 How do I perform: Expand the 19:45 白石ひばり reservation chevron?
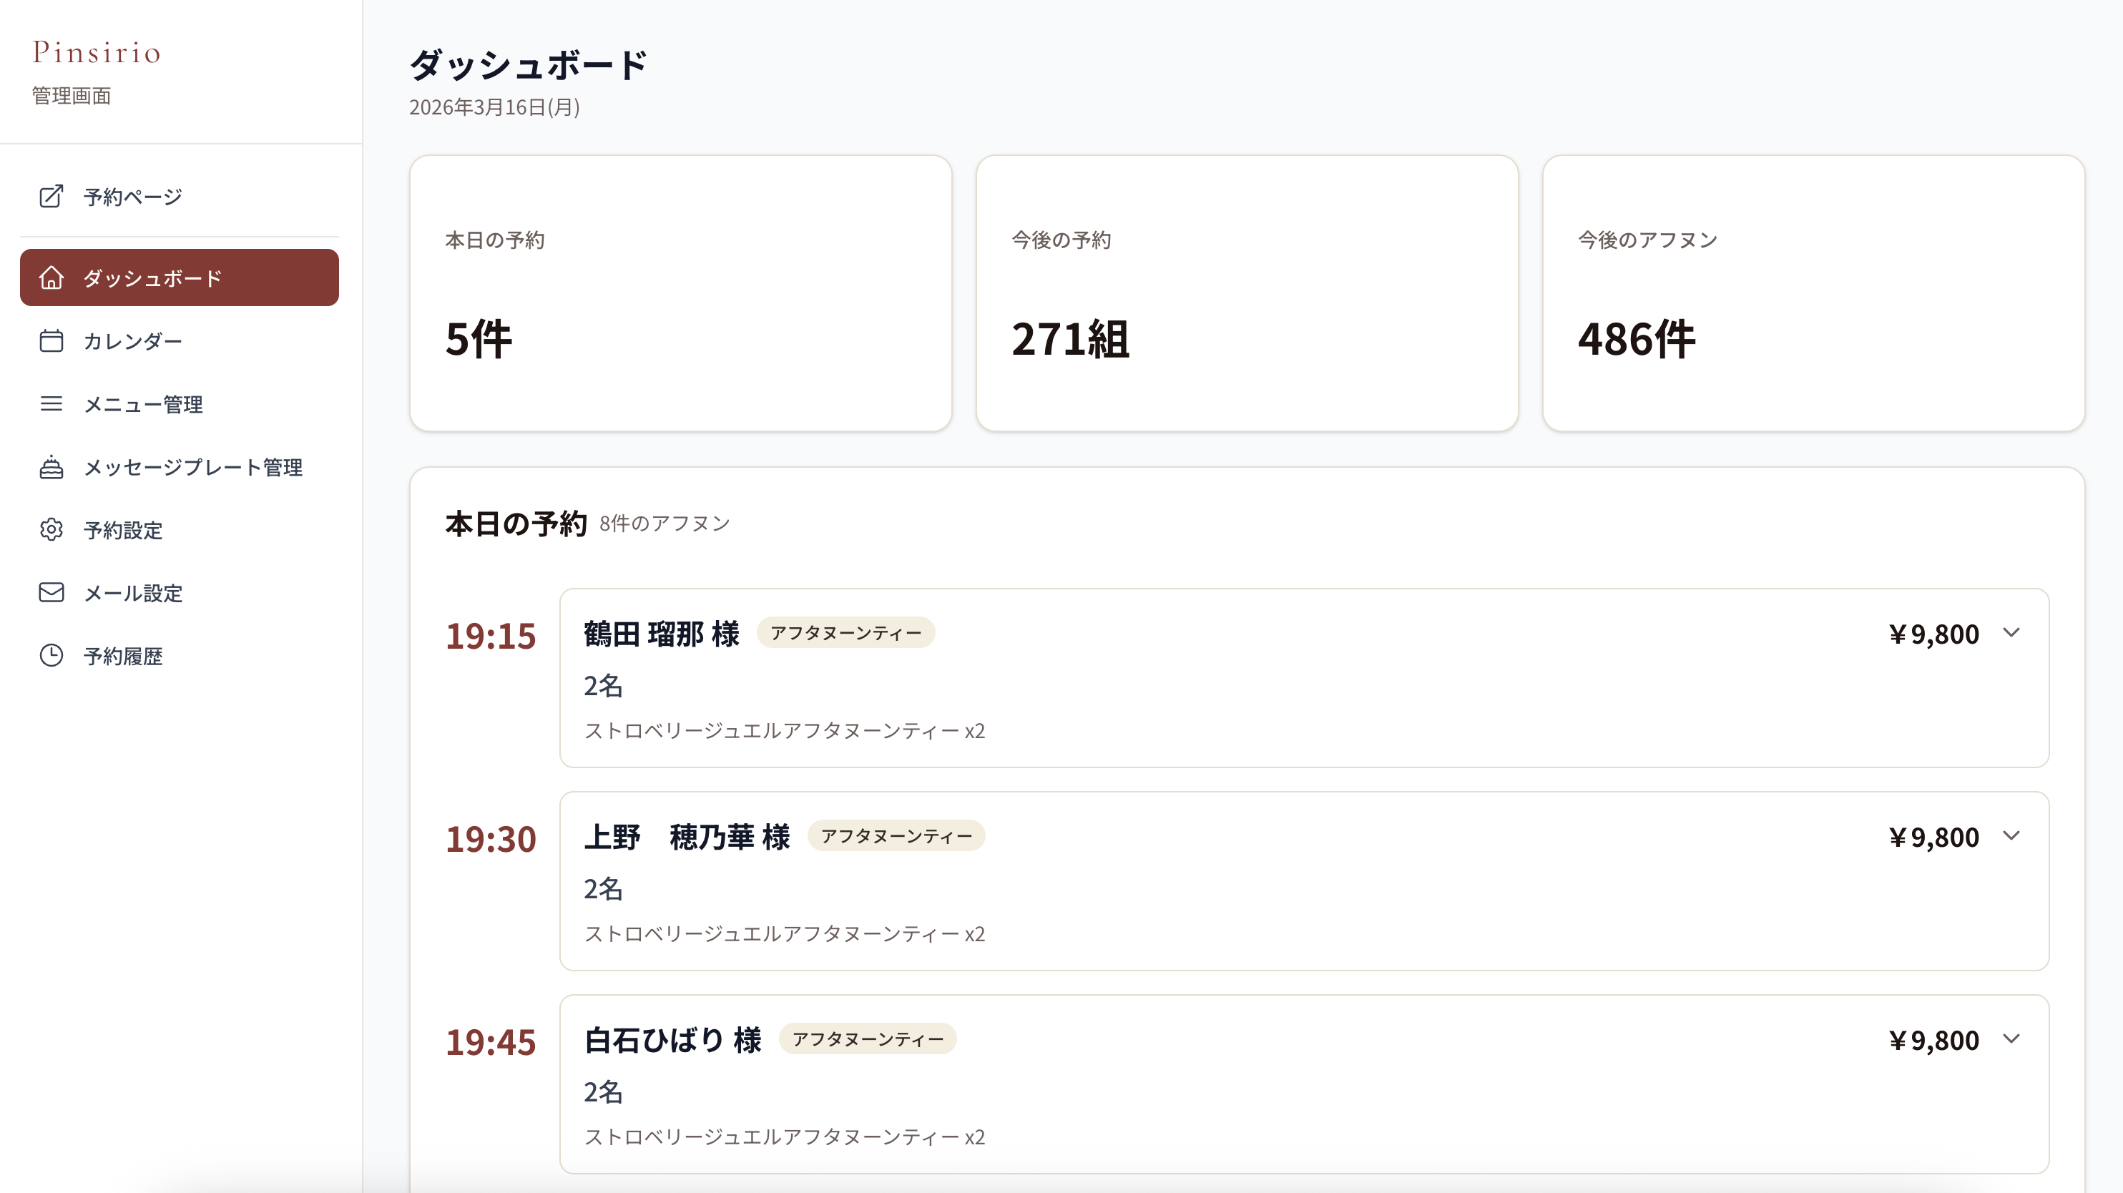pyautogui.click(x=2011, y=1039)
